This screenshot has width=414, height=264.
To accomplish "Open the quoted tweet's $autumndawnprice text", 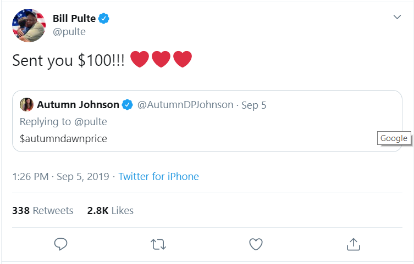I will [63, 139].
